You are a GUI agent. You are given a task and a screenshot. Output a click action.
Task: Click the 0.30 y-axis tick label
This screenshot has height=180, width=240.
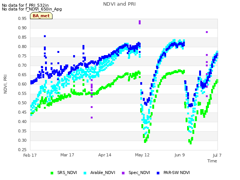[x=22, y=141]
